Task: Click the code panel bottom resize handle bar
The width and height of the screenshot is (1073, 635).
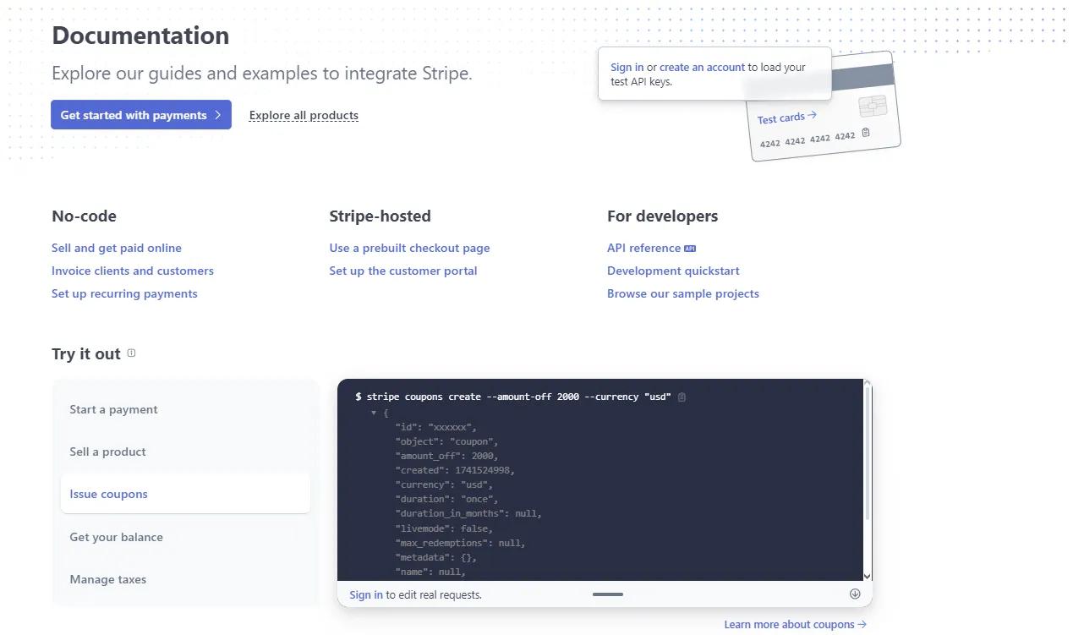Action: click(608, 594)
